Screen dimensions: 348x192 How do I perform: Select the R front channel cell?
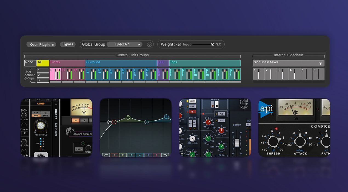(x=79, y=74)
